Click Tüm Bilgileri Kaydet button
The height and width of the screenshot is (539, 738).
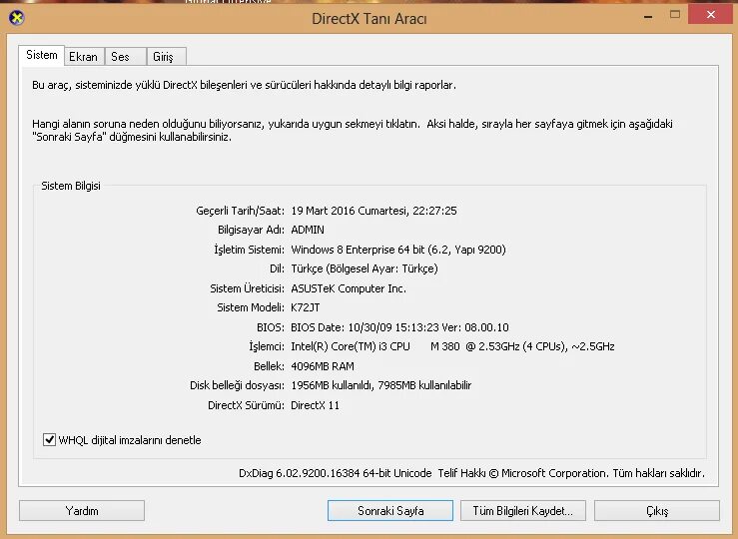pos(523,511)
